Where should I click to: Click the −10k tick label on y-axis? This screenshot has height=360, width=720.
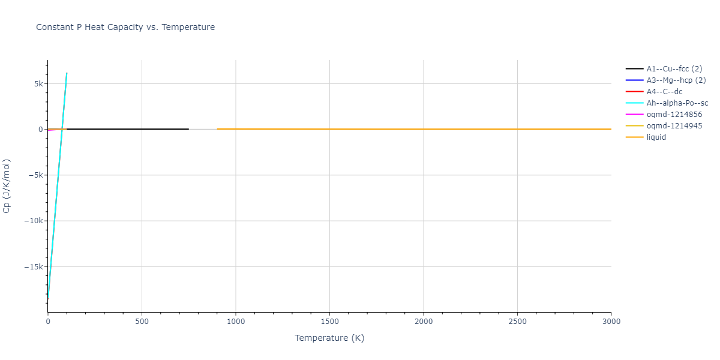click(x=32, y=221)
